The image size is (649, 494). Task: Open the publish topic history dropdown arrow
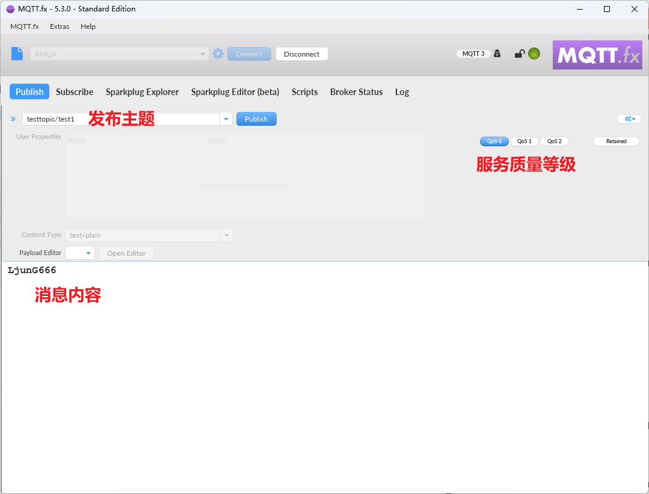[x=226, y=119]
